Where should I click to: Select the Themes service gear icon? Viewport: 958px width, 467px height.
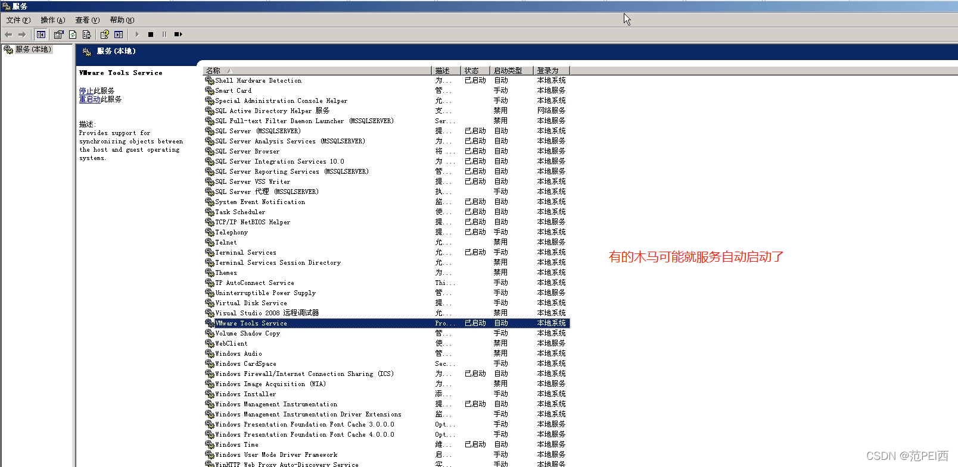pos(210,272)
